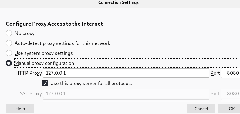Click the selected Manual proxy configuration radio circle

click(9, 63)
